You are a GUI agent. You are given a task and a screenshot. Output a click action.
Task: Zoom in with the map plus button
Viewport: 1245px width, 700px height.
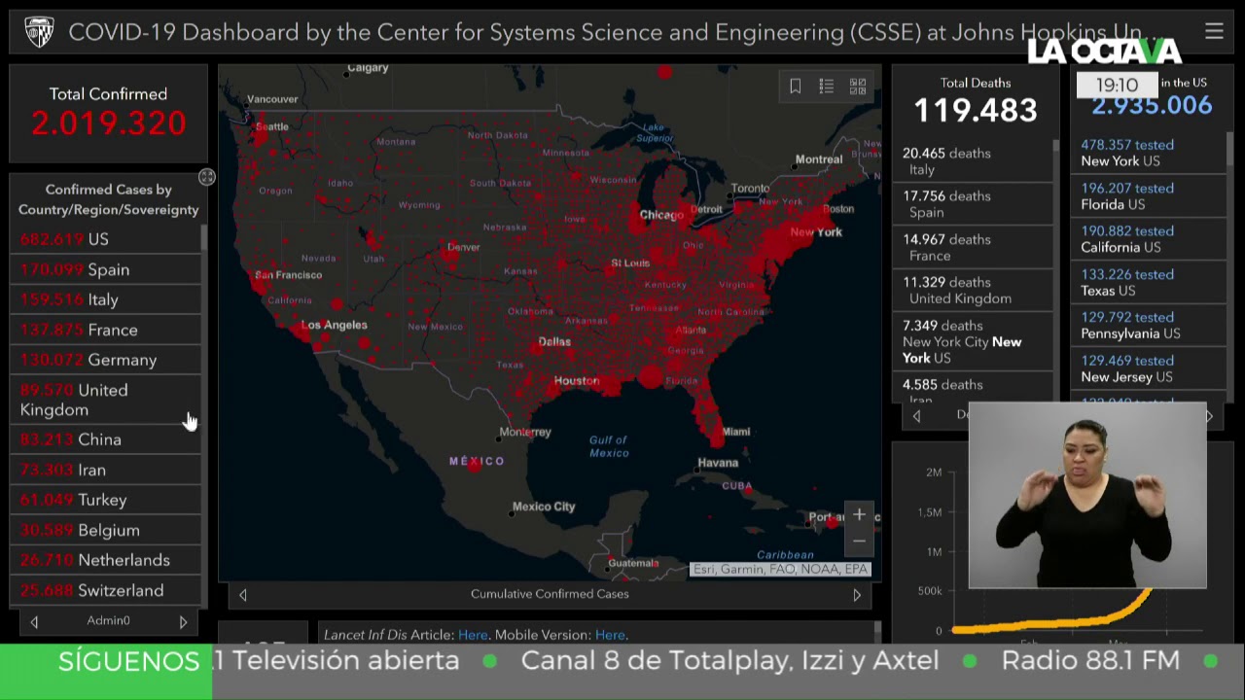point(859,514)
